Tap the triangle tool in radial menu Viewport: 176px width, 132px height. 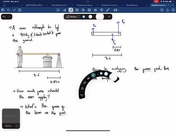click(85, 83)
